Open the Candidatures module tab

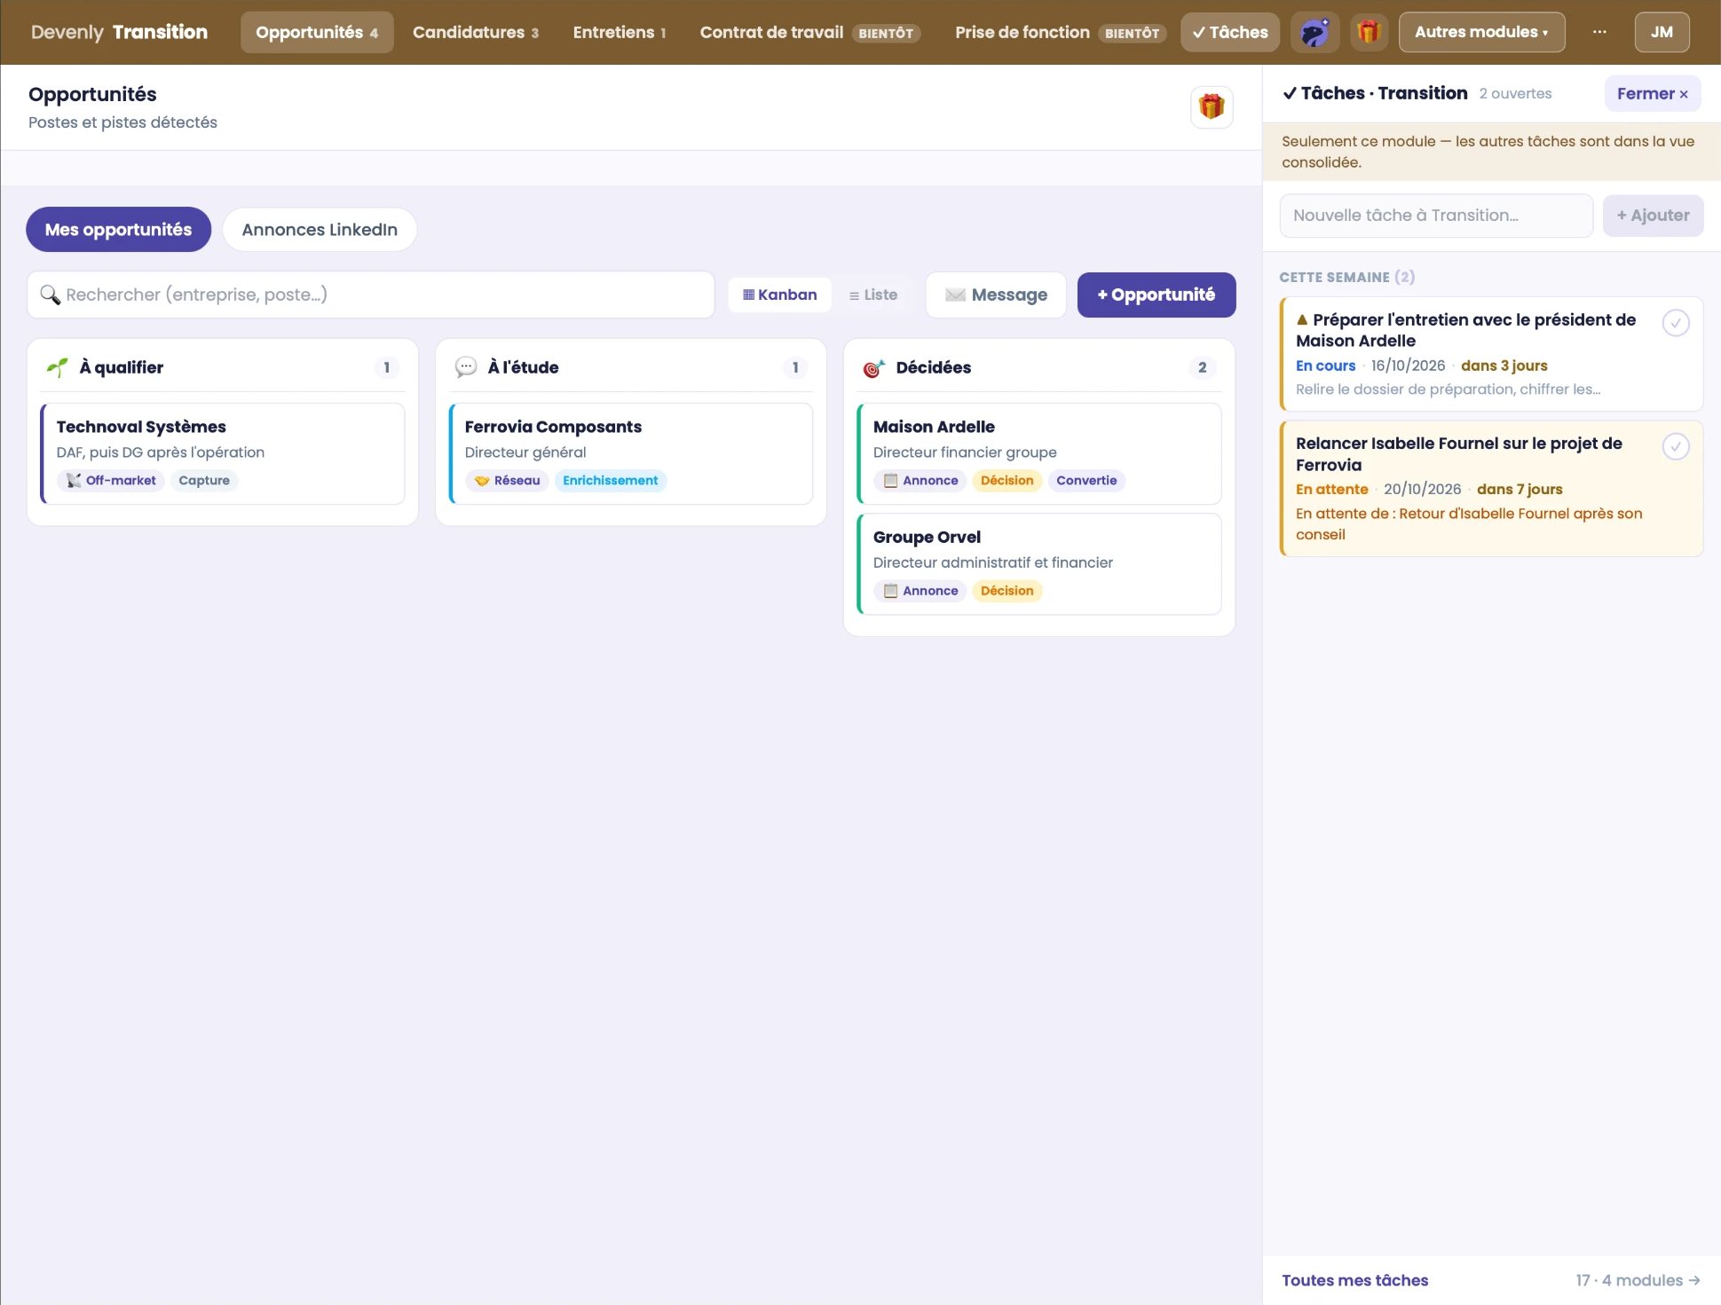476,33
